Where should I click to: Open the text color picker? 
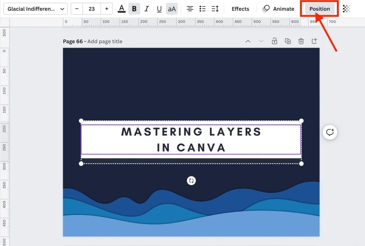[x=122, y=8]
